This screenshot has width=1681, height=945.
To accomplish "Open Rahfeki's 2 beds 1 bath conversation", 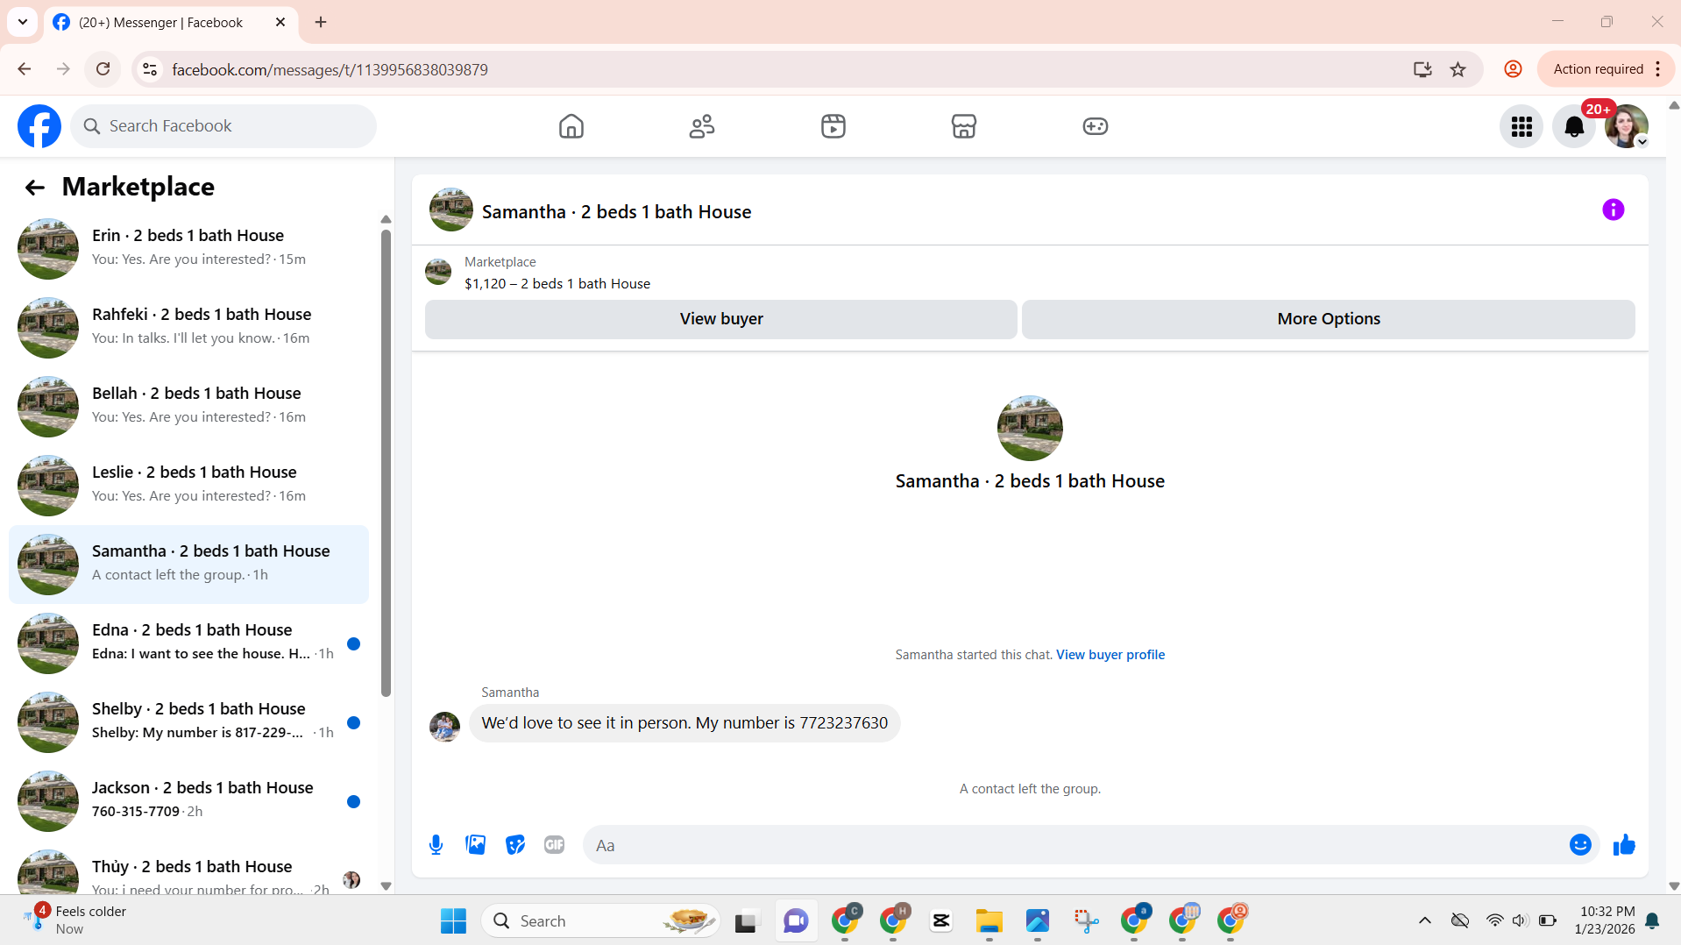I will tap(188, 328).
